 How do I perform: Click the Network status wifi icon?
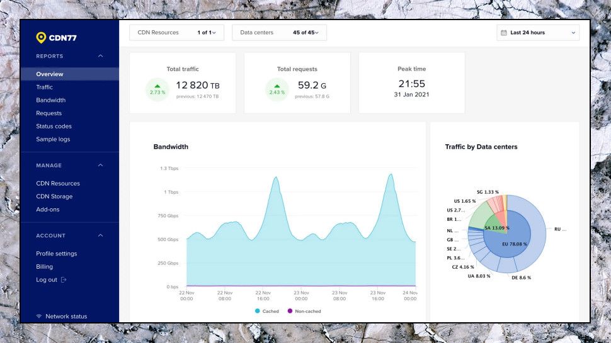click(x=39, y=316)
